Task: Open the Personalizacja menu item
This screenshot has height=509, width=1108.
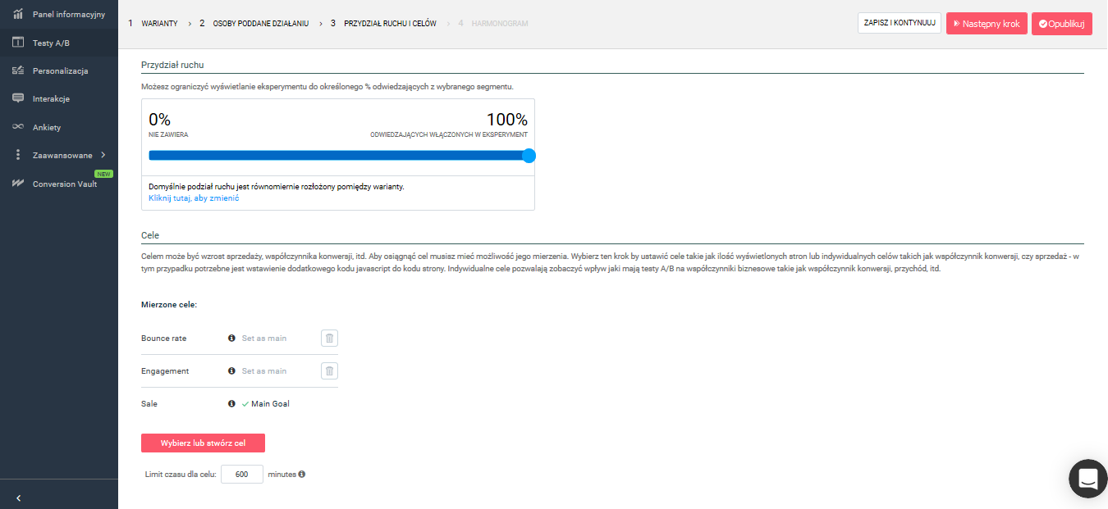Action: coord(60,70)
